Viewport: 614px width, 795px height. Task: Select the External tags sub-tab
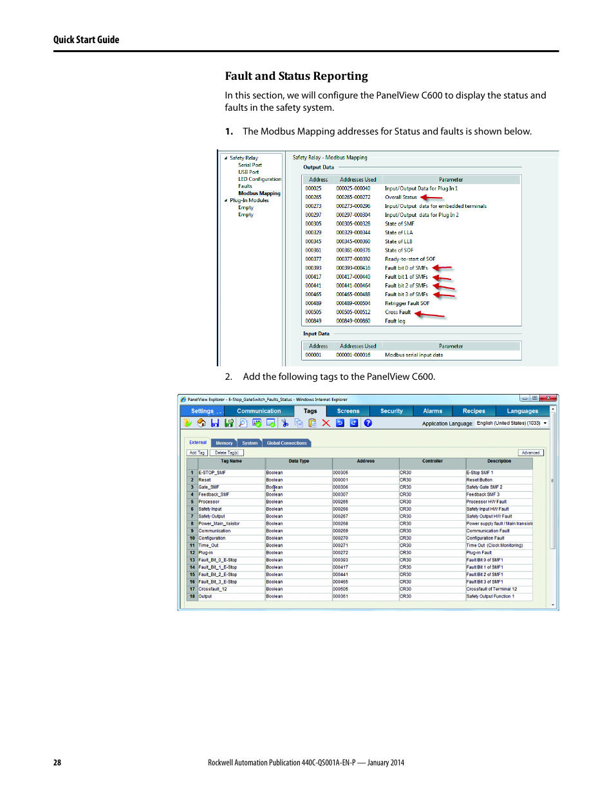(x=198, y=443)
